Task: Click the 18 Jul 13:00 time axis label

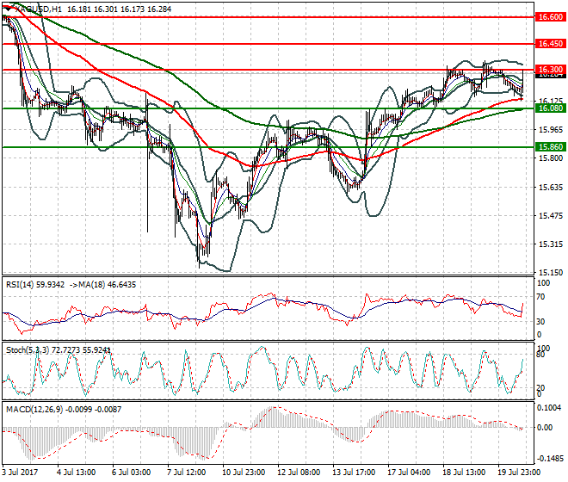Action: pos(464,473)
